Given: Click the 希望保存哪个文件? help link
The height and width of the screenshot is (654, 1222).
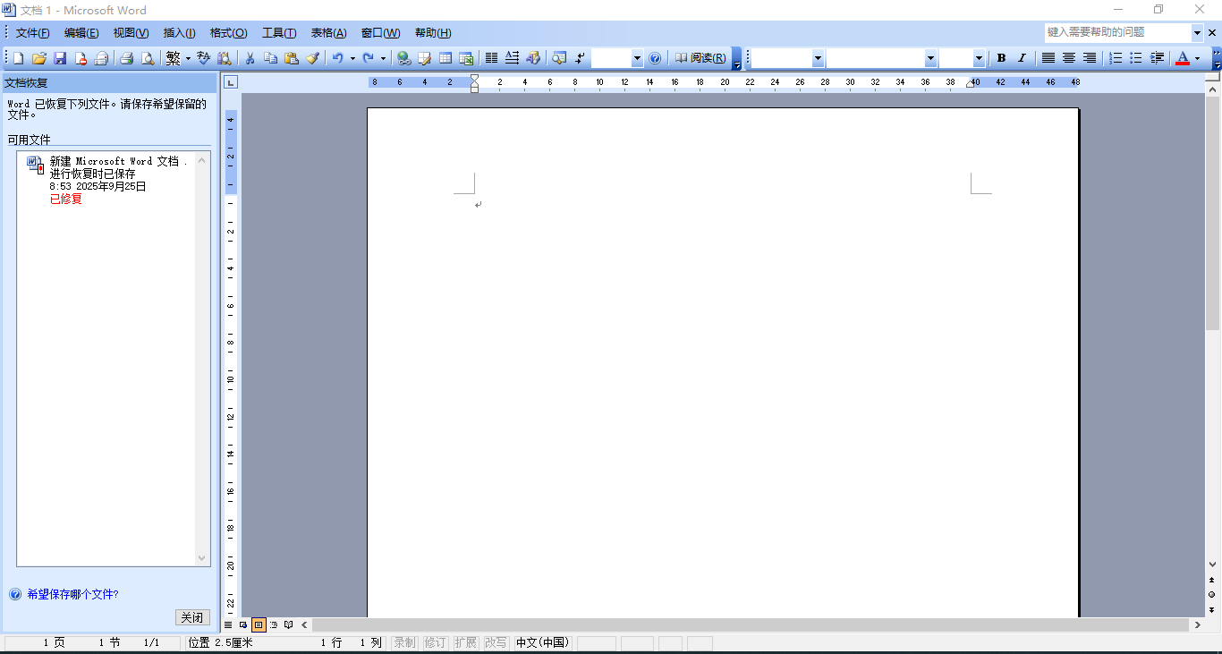Looking at the screenshot, I should click(x=72, y=594).
